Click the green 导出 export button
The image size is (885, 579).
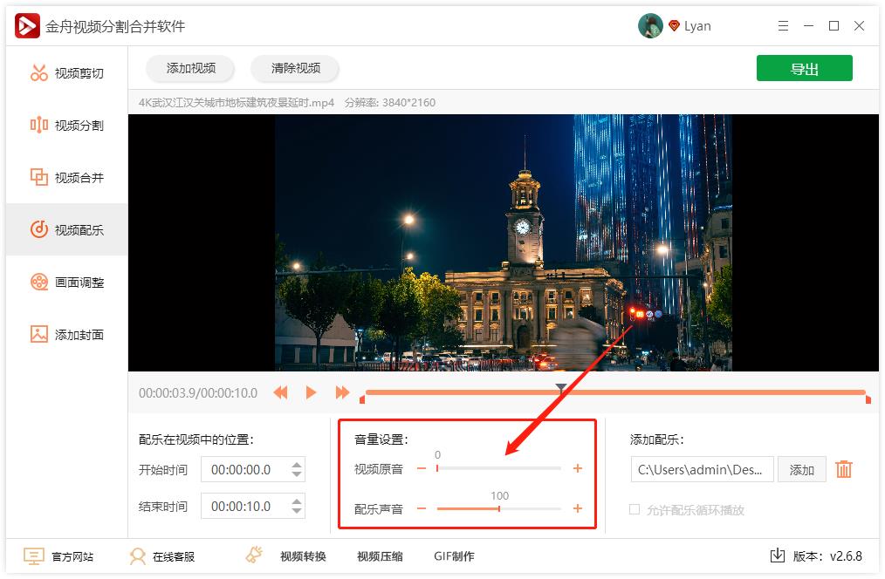[x=805, y=69]
